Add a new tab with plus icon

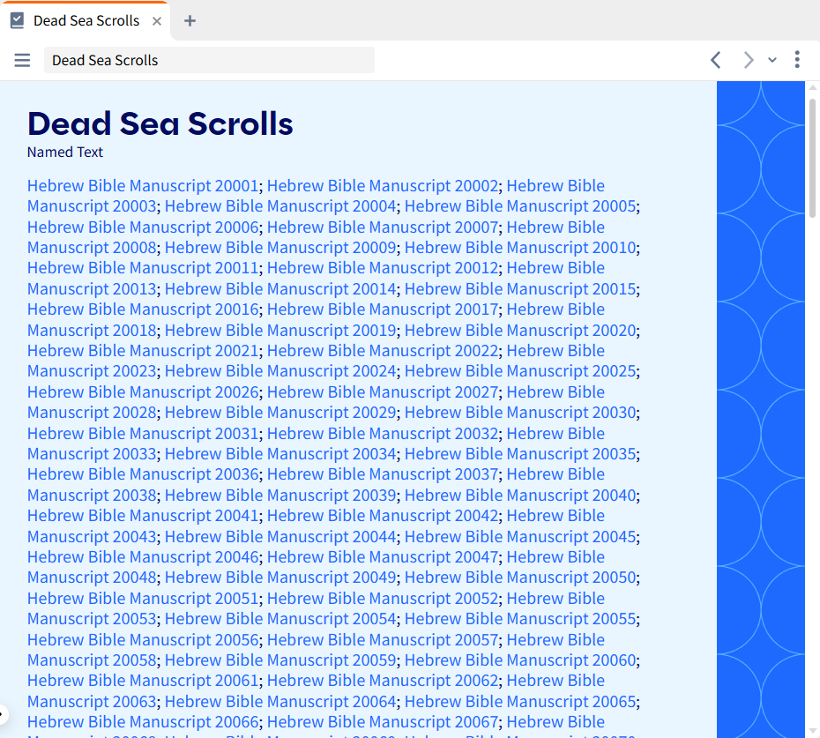[x=190, y=21]
